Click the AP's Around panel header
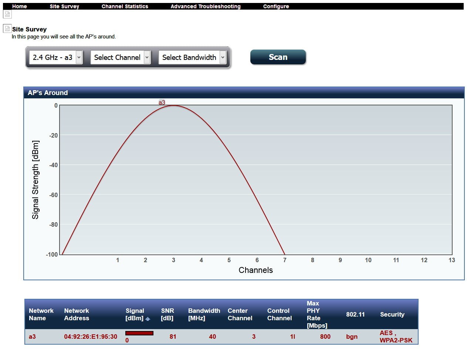Viewport: 467px width, 355px height. 244,93
